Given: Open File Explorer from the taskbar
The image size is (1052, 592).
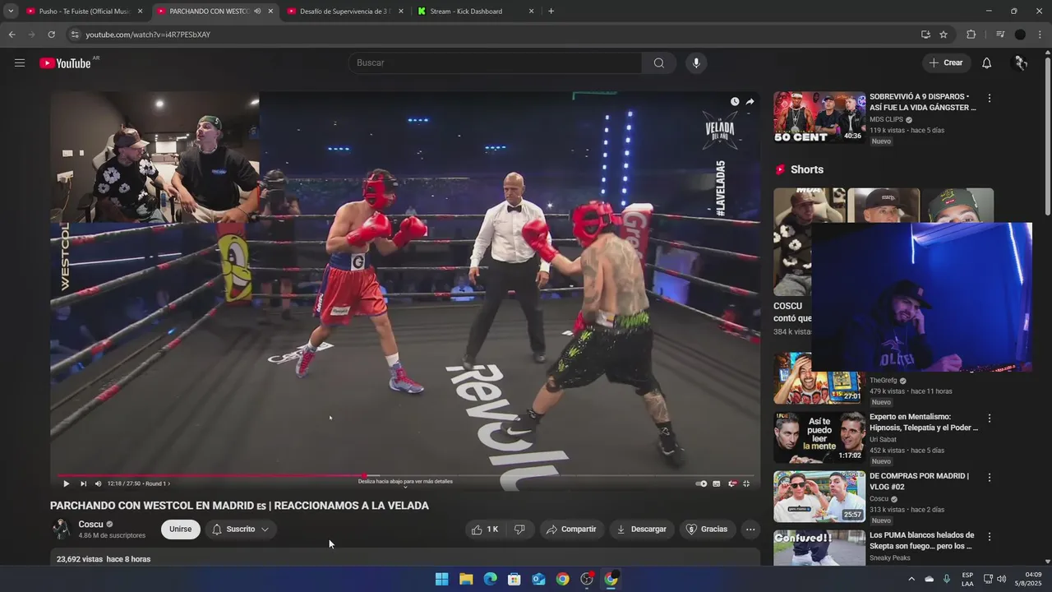Looking at the screenshot, I should click(x=466, y=579).
